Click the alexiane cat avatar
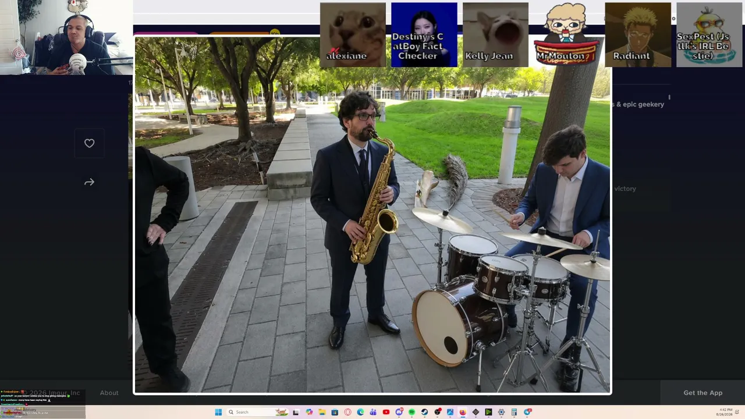The width and height of the screenshot is (745, 419). click(x=353, y=34)
